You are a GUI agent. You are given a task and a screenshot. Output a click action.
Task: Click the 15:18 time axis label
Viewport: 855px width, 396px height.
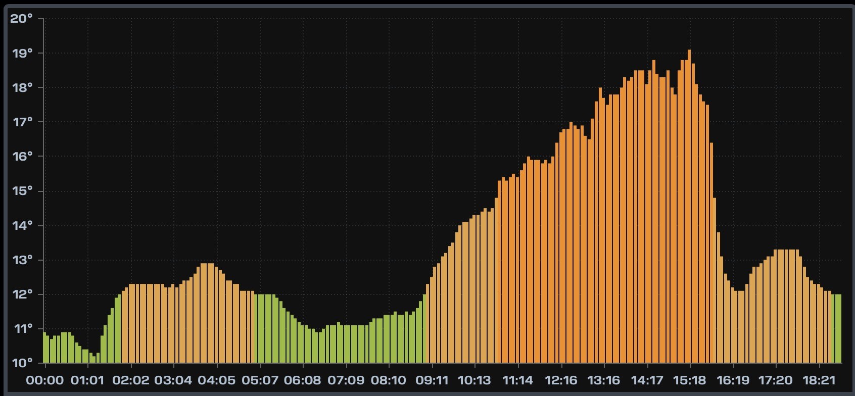[690, 380]
